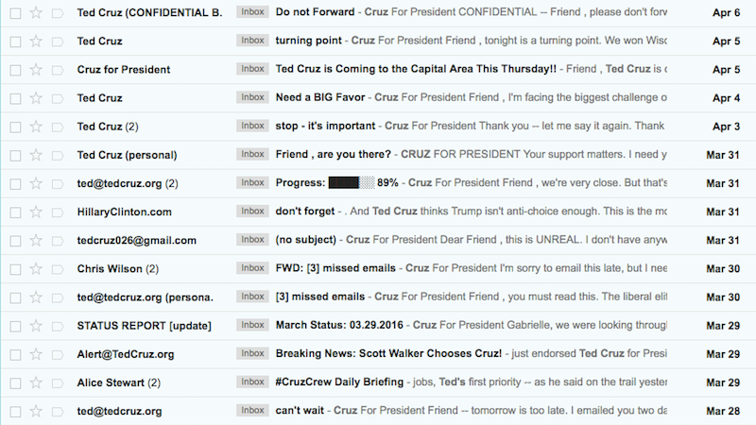
Task: Mark the Cruz for President email as important
Action: tap(58, 69)
